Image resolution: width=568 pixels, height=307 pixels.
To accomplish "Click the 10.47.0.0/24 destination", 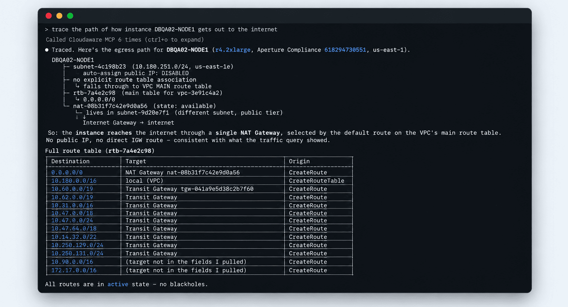I will point(72,220).
